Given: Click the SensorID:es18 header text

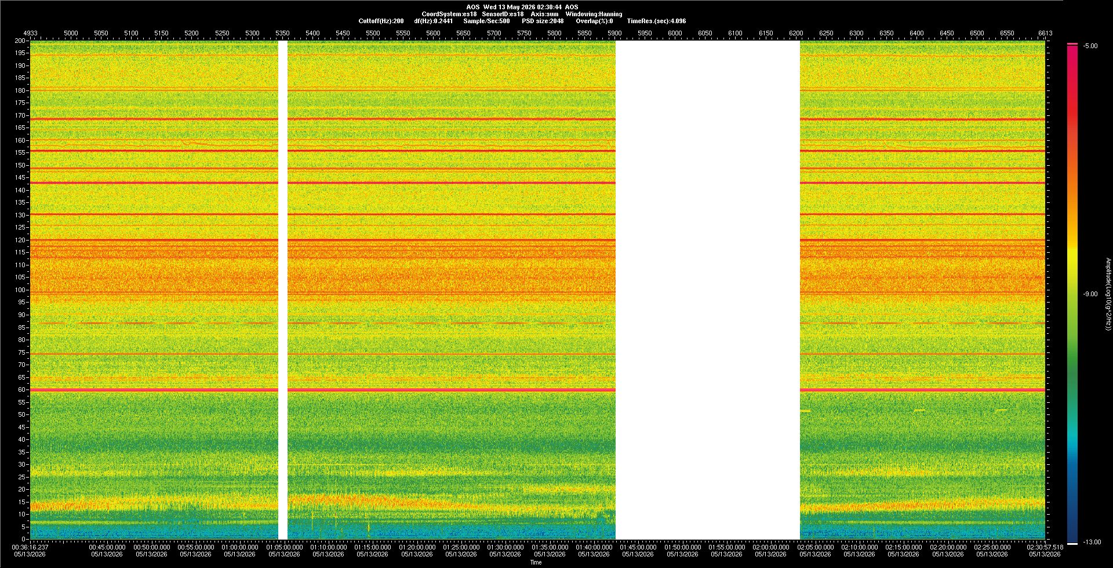Looking at the screenshot, I should click(503, 14).
